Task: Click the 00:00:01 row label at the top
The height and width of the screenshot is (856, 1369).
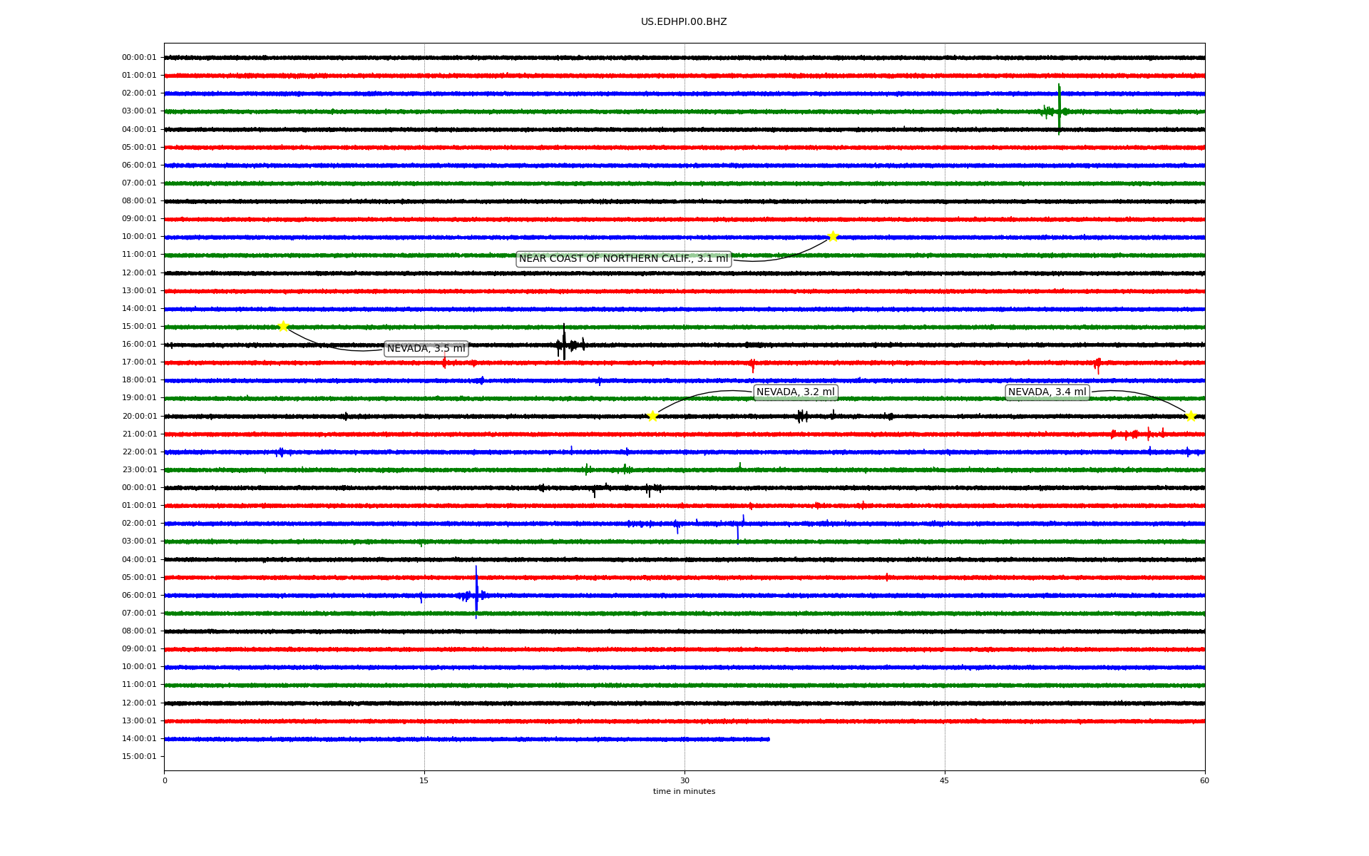Action: pyautogui.click(x=139, y=57)
